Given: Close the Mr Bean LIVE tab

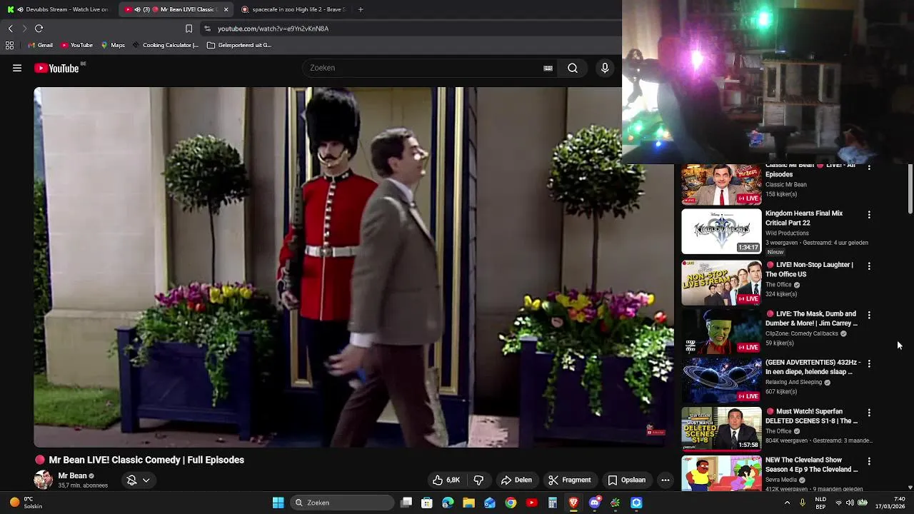Looking at the screenshot, I should coord(226,9).
